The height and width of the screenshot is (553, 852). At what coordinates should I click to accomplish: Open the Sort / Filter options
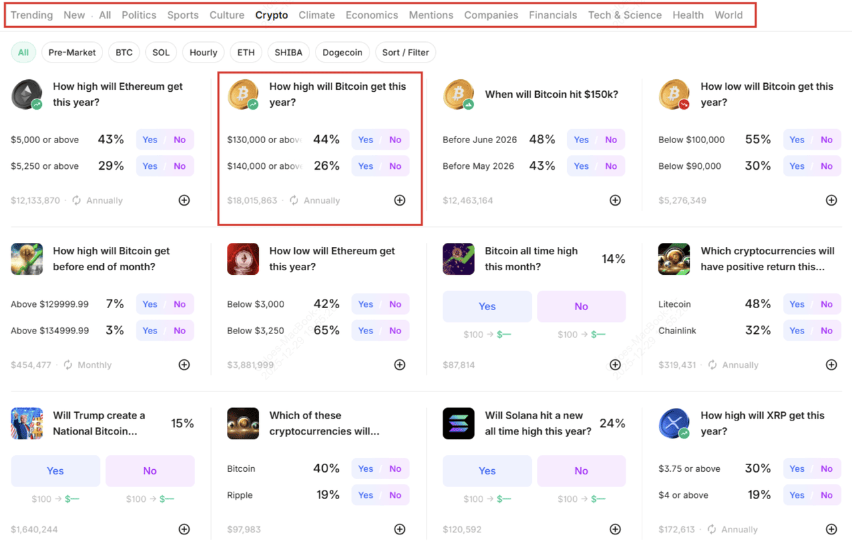click(x=405, y=52)
